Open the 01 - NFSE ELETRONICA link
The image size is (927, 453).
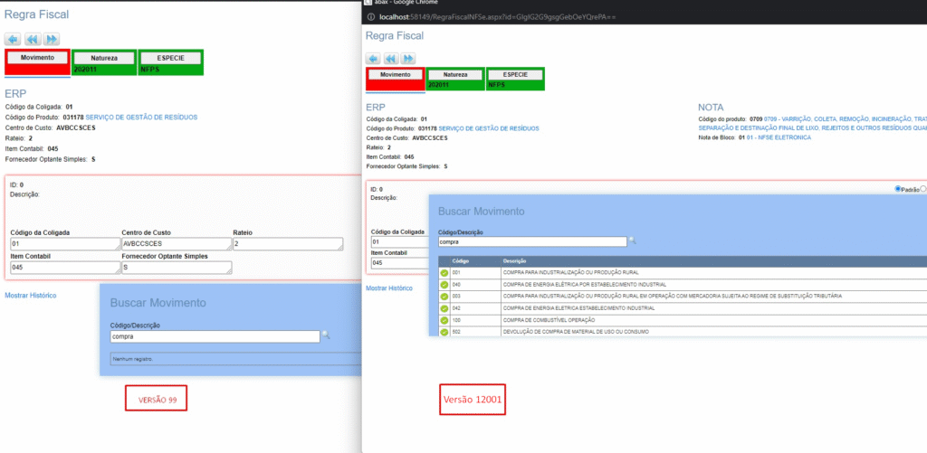(x=778, y=137)
